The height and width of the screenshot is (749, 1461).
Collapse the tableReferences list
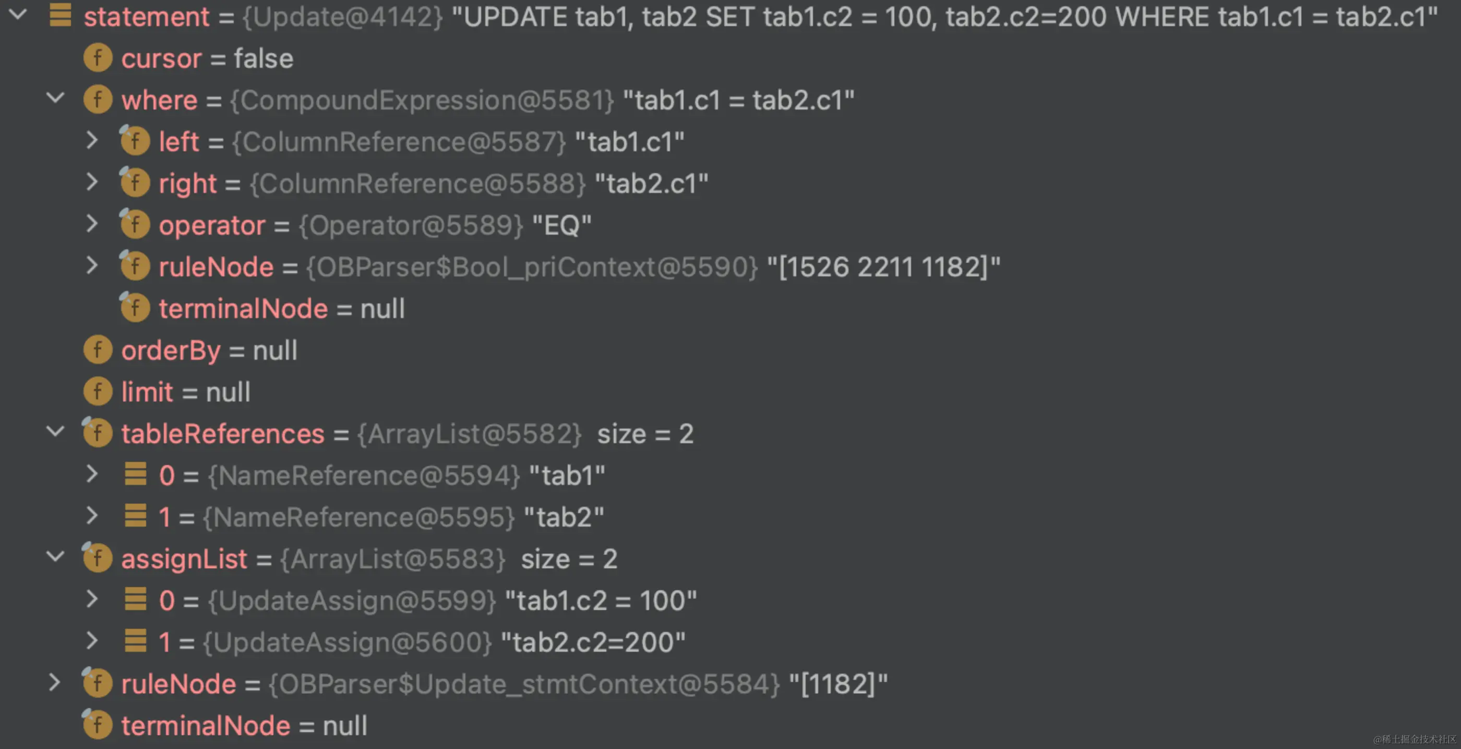(55, 432)
